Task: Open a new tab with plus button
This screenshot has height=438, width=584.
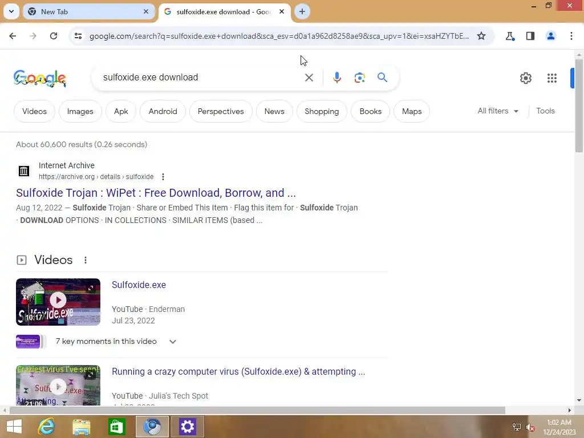Action: tap(302, 11)
